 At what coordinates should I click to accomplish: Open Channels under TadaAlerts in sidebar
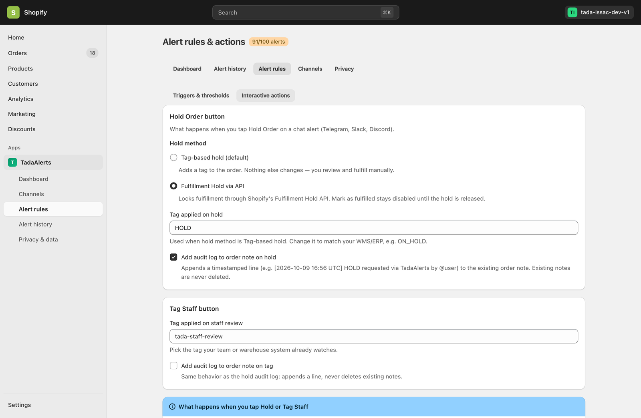coord(53,194)
